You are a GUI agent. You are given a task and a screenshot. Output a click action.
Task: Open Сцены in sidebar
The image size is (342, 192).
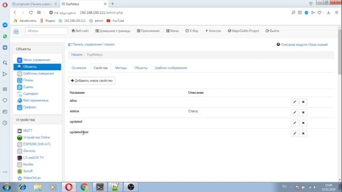[28, 87]
